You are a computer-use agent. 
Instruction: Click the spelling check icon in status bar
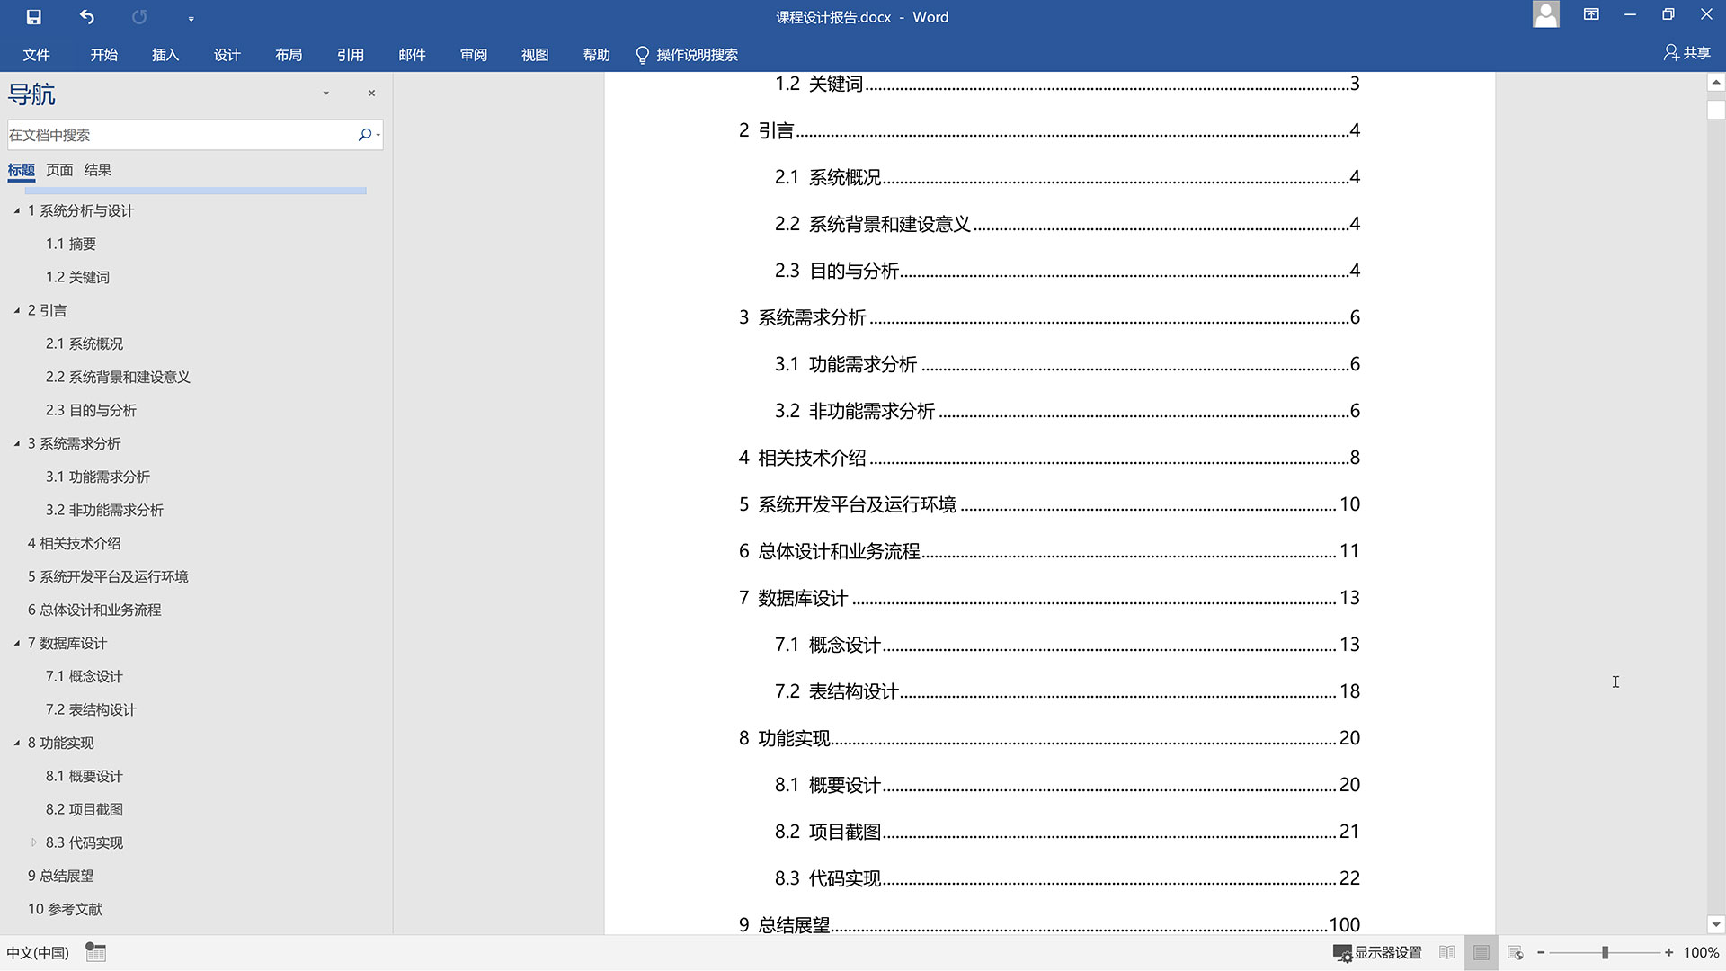coord(95,951)
